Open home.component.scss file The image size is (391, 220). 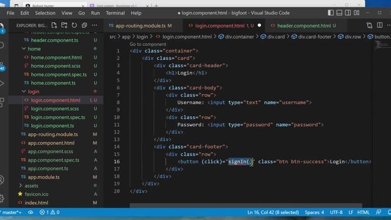pyautogui.click(x=56, y=66)
